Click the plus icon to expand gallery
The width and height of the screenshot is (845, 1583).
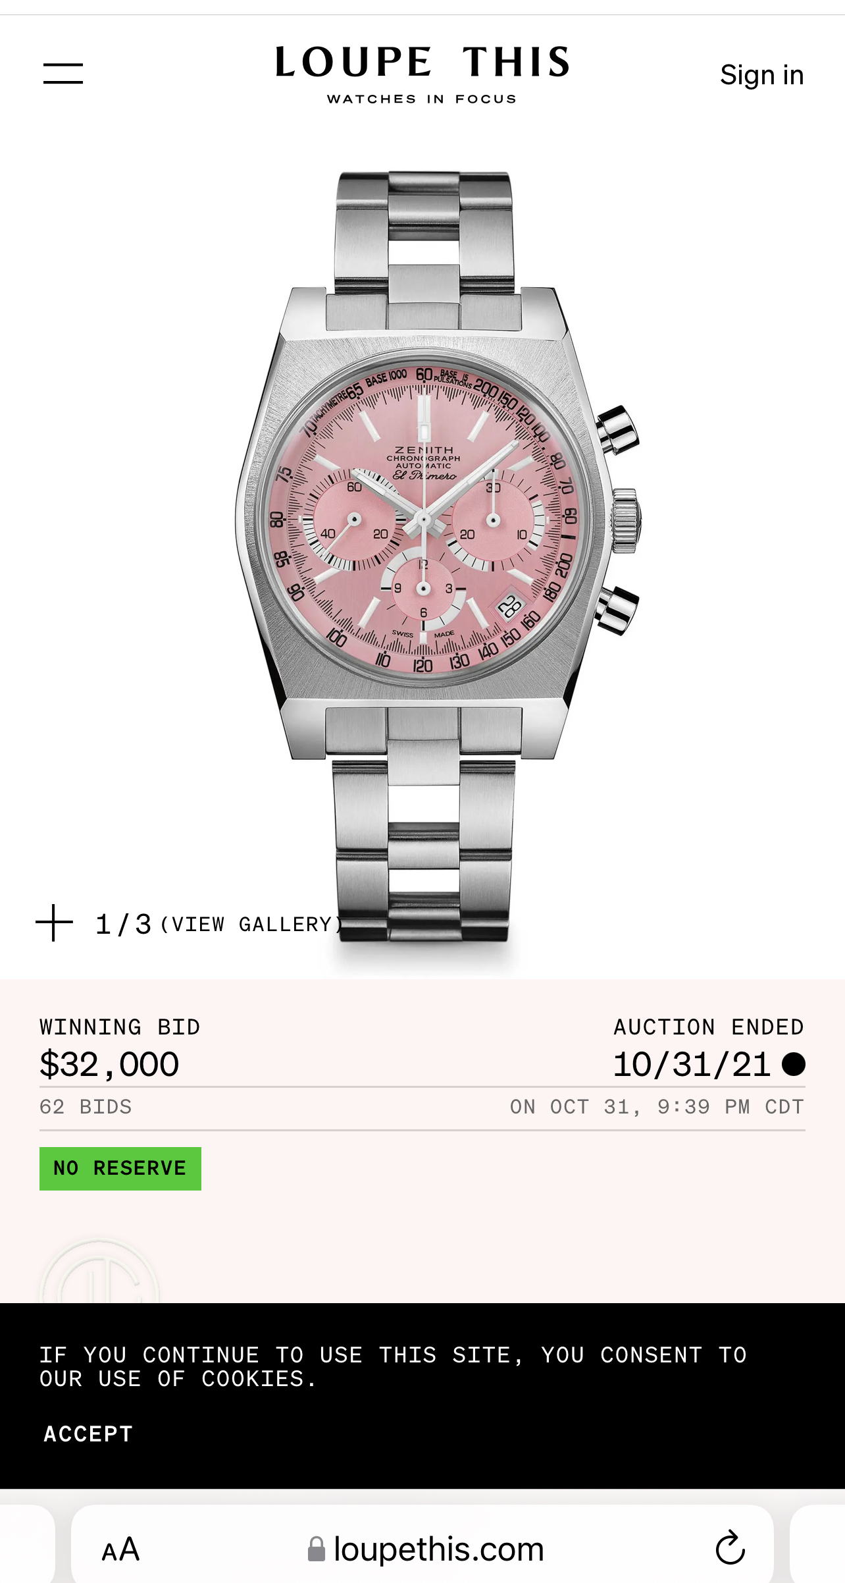point(54,923)
